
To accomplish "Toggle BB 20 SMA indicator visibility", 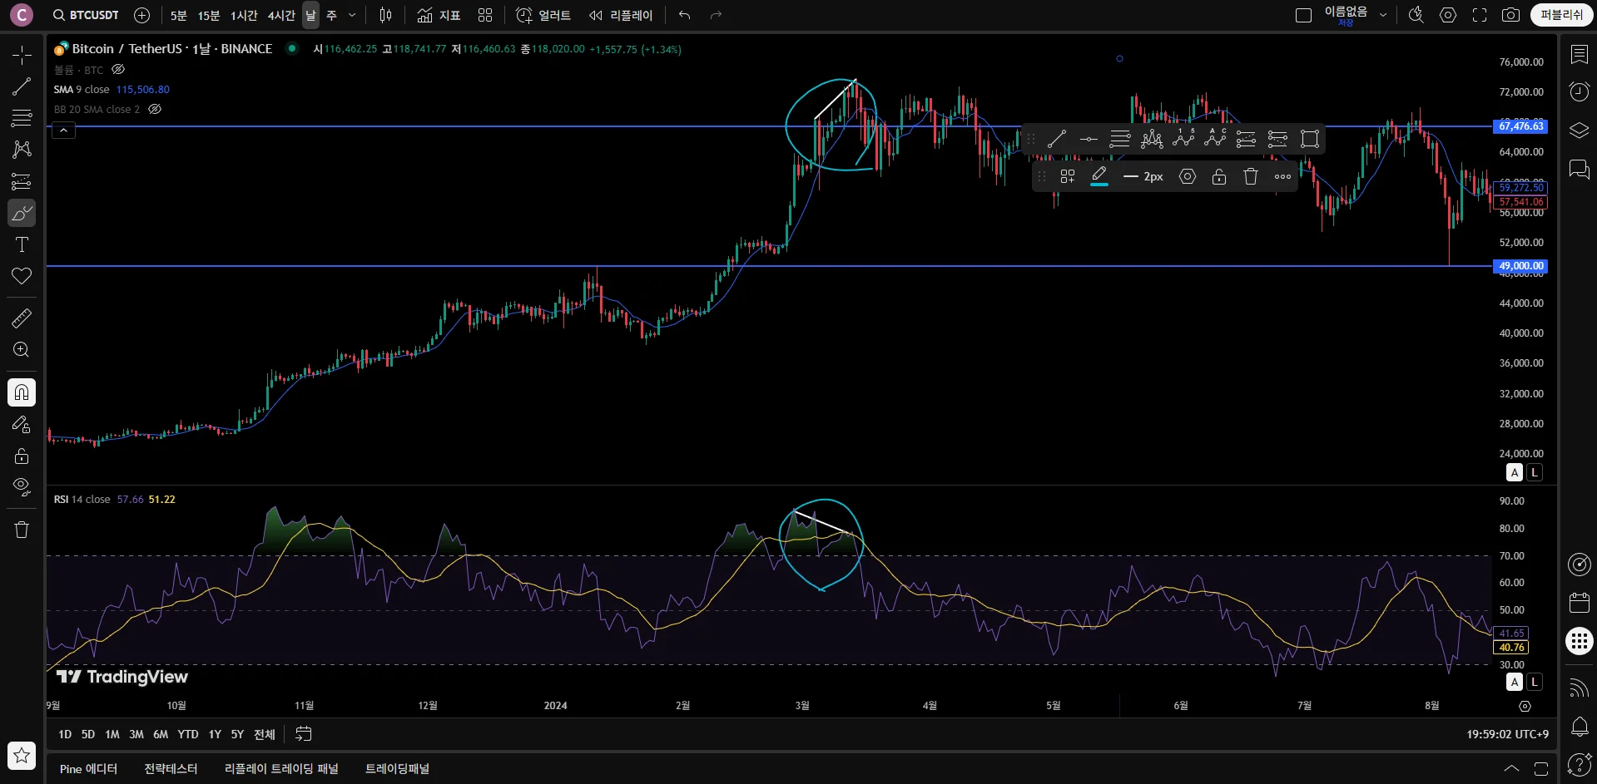I will coord(155,109).
